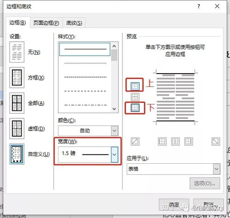Select the solid line style
Image resolution: width=230 pixels, height=218 pixels.
pos(85,49)
